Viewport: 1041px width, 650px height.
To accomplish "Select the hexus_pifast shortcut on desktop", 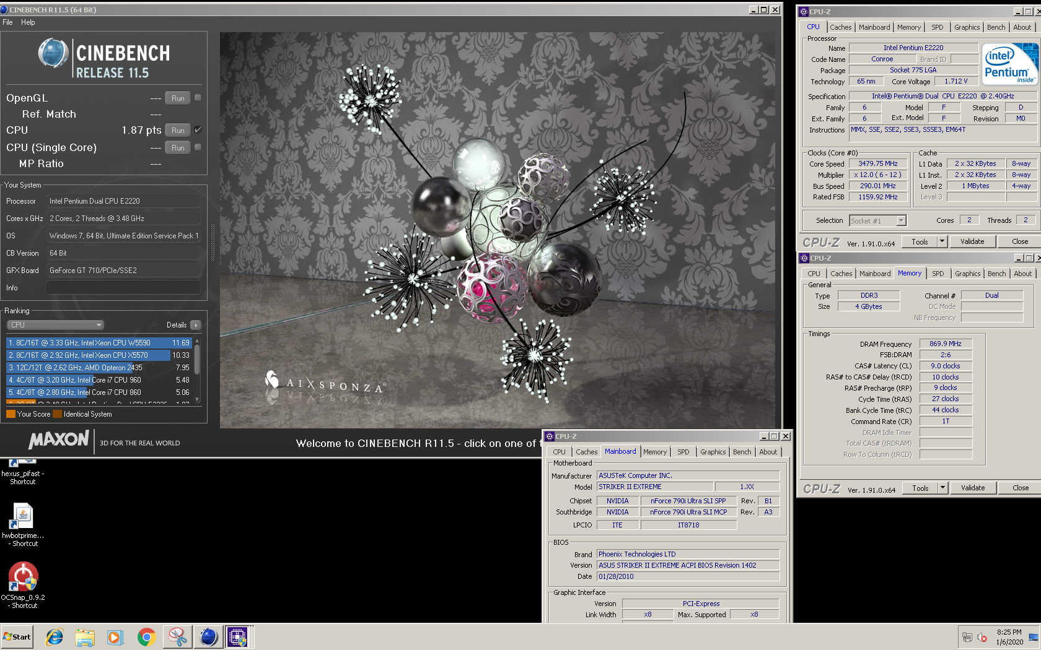I will coord(23,472).
